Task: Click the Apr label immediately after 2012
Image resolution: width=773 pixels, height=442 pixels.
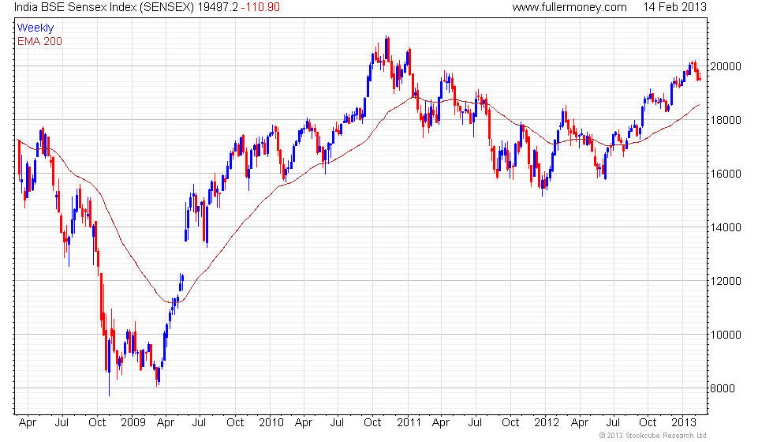Action: pos(579,423)
